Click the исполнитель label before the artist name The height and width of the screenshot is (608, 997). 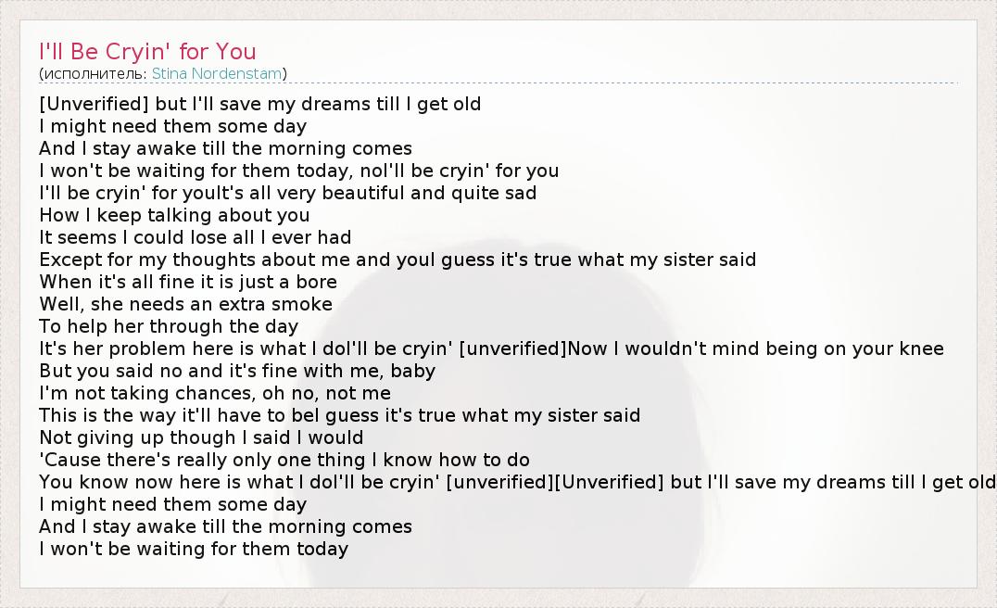click(x=93, y=73)
